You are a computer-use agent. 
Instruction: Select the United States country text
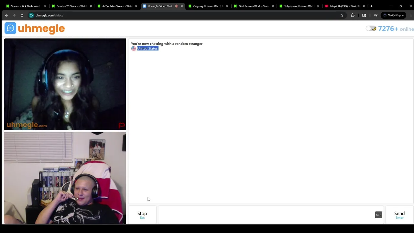coord(147,49)
